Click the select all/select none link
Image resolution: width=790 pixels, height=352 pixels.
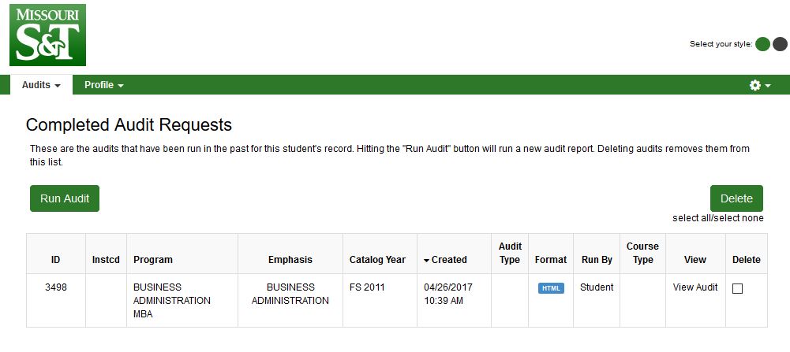point(718,218)
